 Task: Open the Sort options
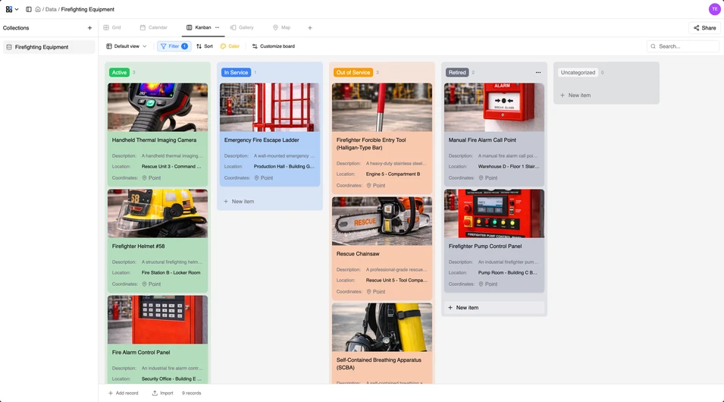[205, 46]
